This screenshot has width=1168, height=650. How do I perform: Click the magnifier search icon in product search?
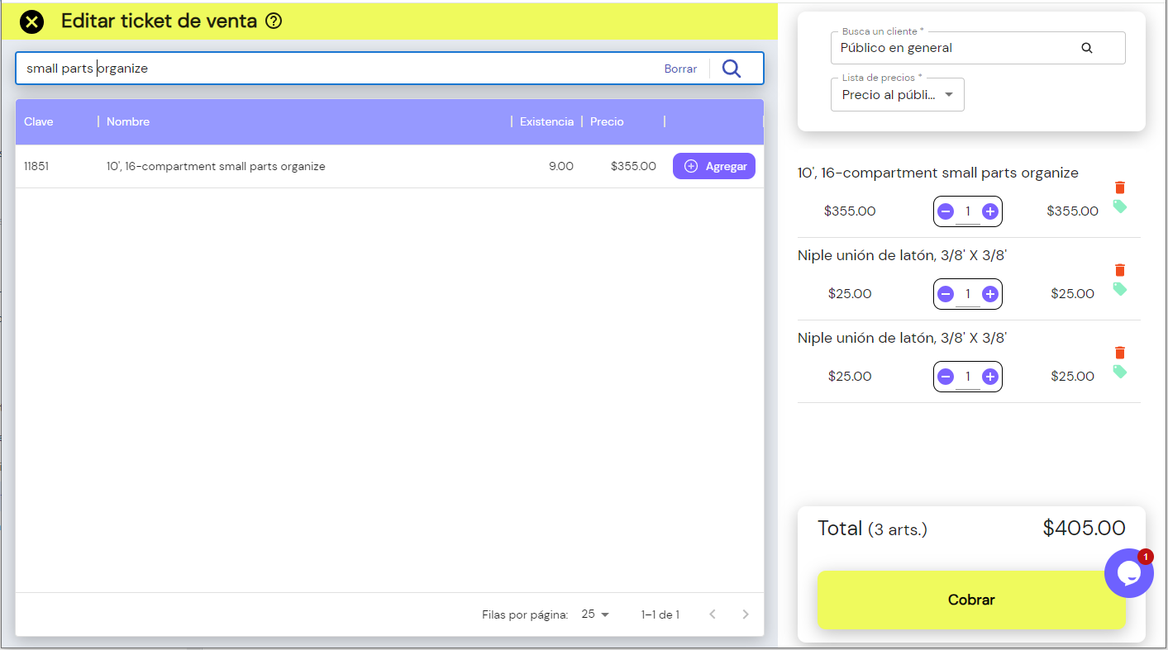click(732, 69)
